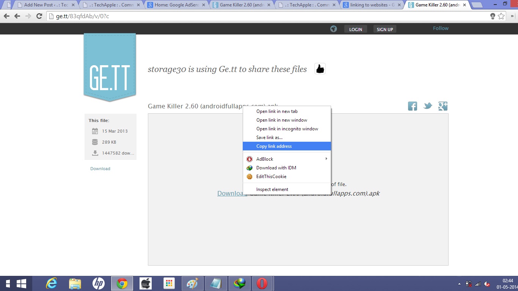Click the calendar icon beside 15 Mar 2013
The image size is (518, 291).
click(95, 131)
